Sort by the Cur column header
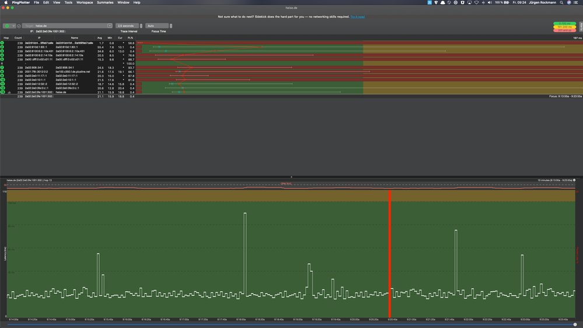The height and width of the screenshot is (328, 583). point(120,38)
